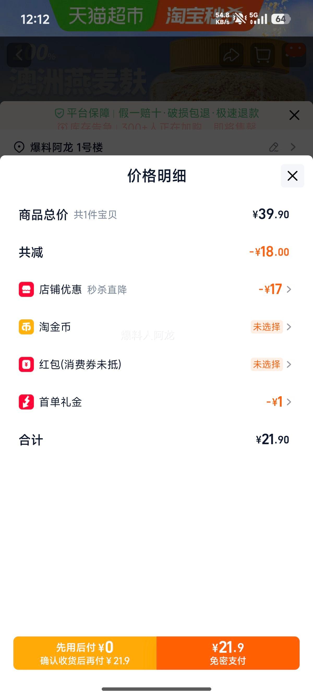Tap the 天猫超市 tab

pyautogui.click(x=106, y=16)
